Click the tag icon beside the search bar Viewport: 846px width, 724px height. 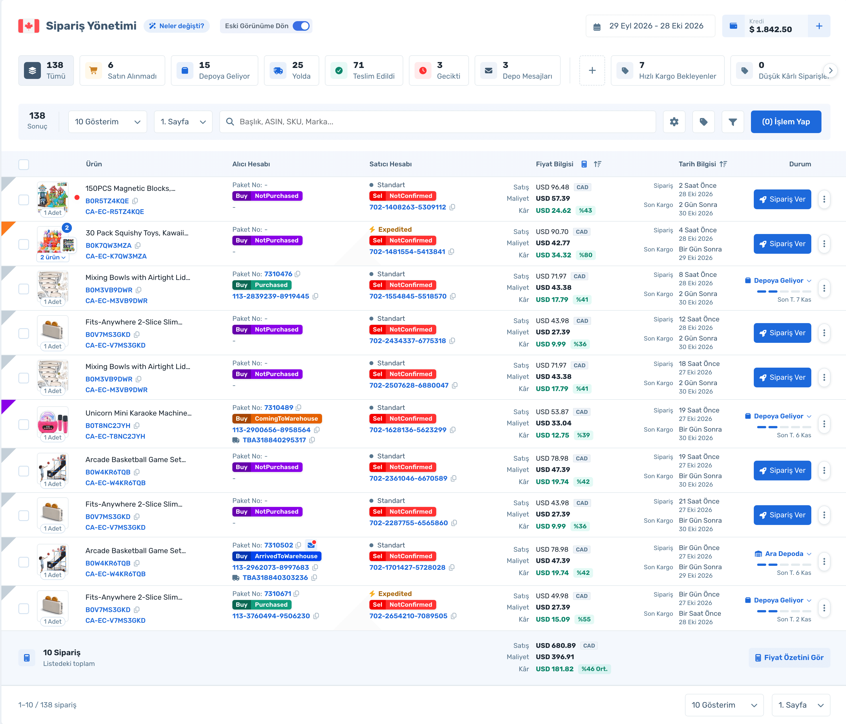[704, 122]
